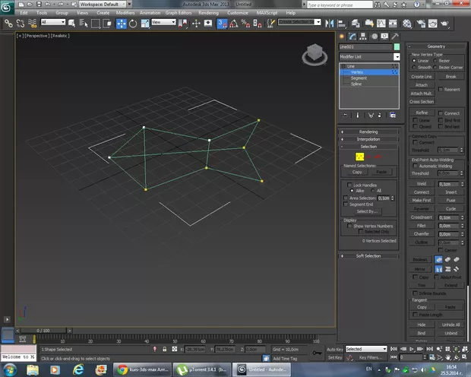Expand the Modifier List dropdown
Viewport: 471px width, 377px height.
(397, 57)
